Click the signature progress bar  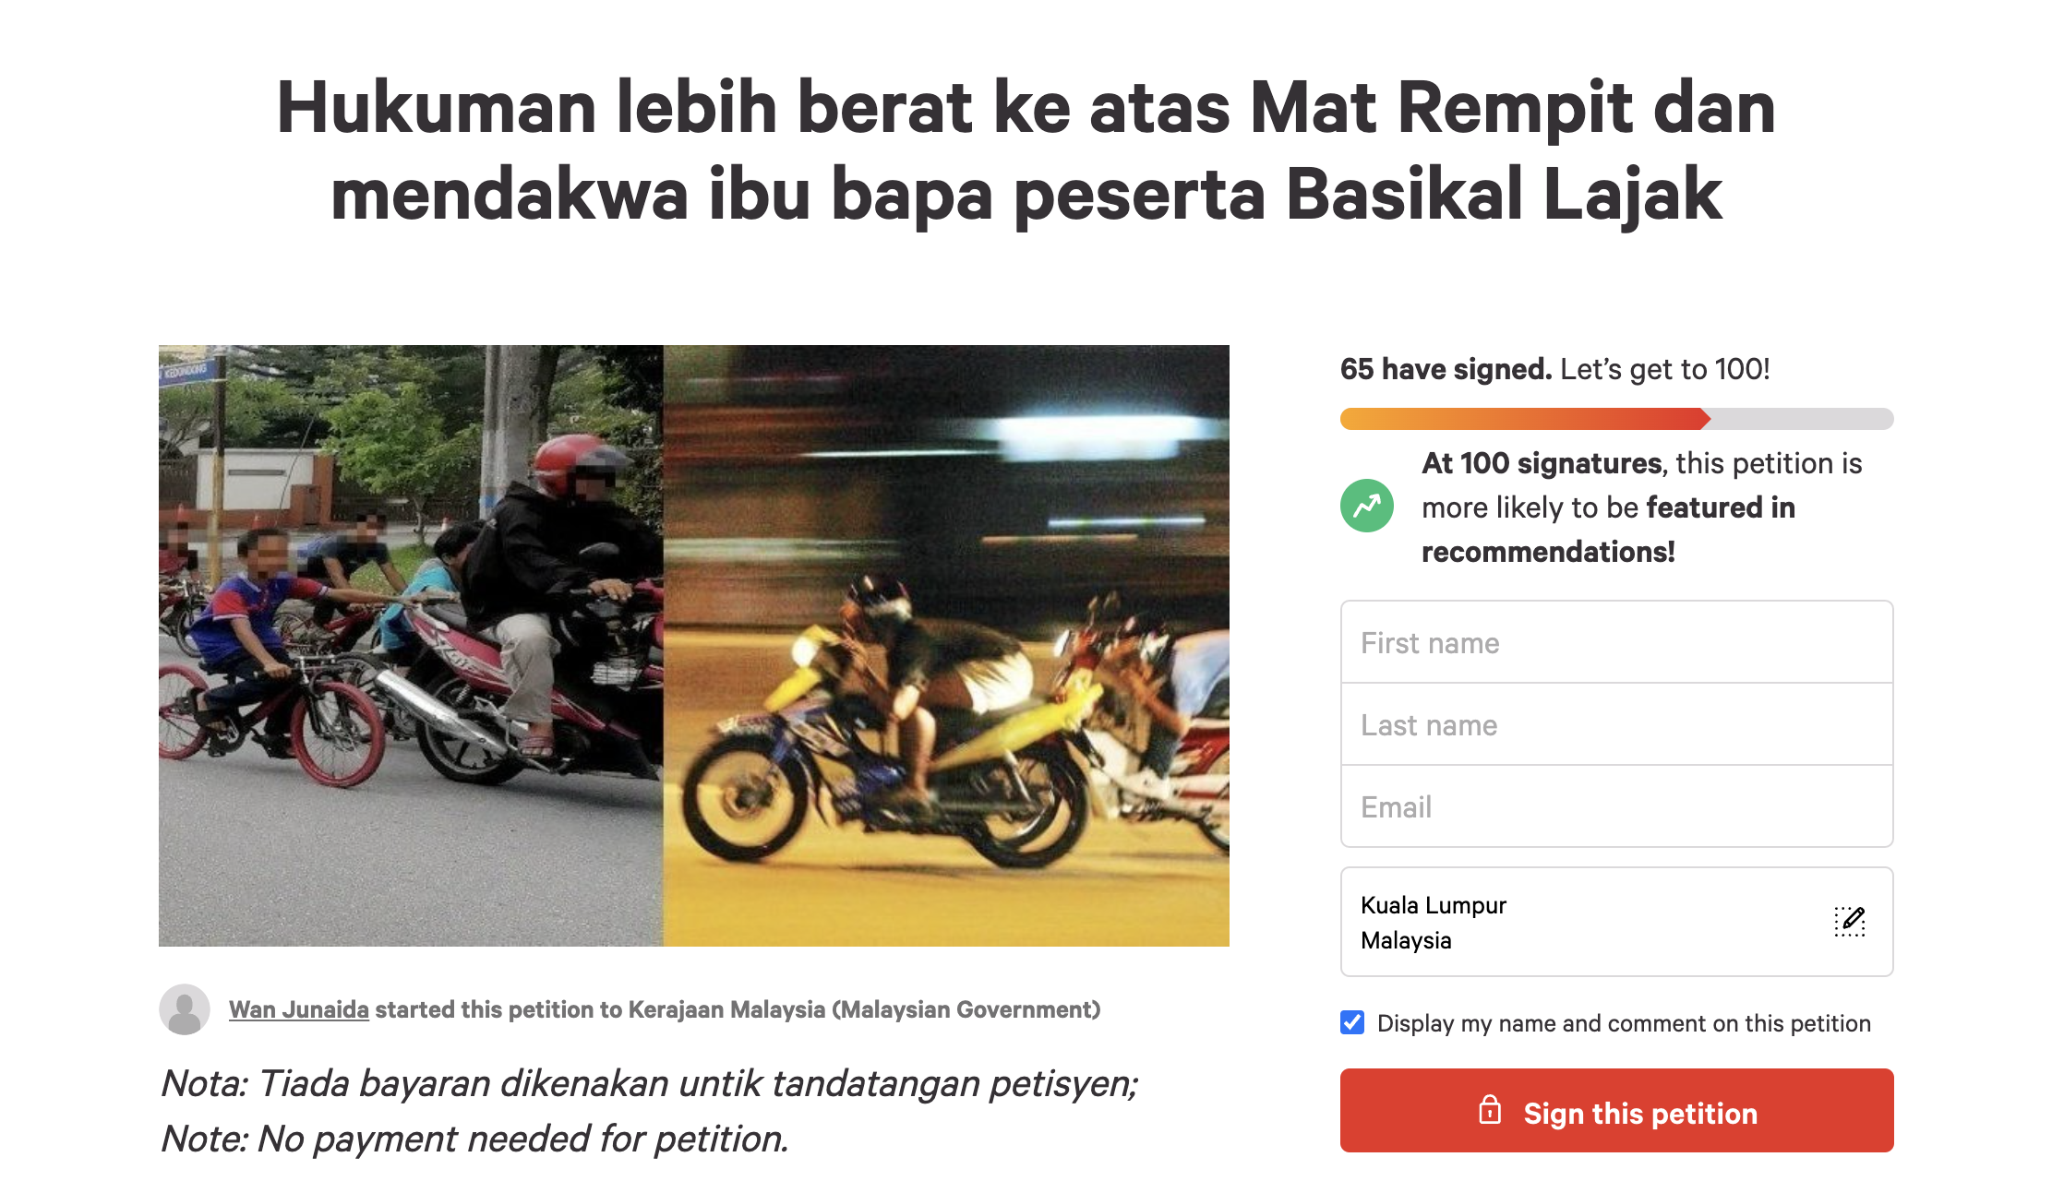tap(1616, 419)
